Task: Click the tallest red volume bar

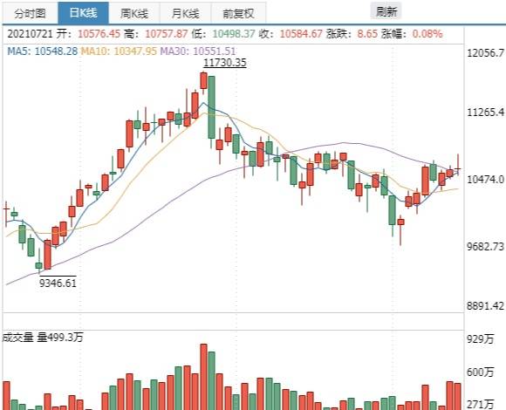Action: coord(203,377)
